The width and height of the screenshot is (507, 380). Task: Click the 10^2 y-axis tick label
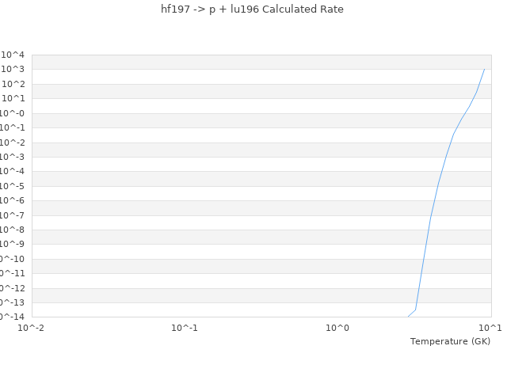(x=13, y=84)
